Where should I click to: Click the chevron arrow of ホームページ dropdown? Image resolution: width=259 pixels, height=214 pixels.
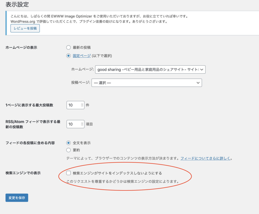coord(202,69)
